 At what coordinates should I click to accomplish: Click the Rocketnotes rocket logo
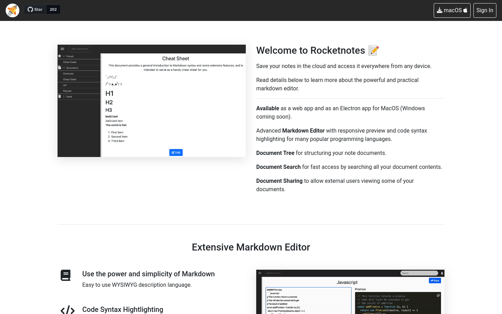[12, 10]
